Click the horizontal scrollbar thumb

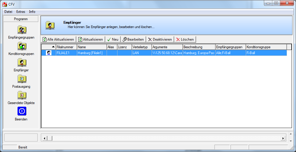tap(50, 138)
